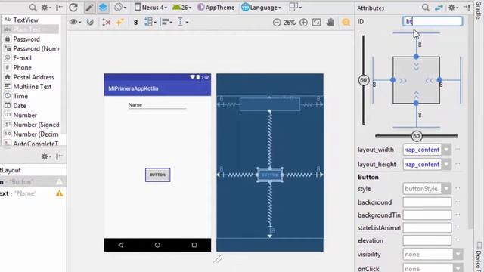Click the backgroundTint input field
The width and height of the screenshot is (484, 272).
point(427,215)
